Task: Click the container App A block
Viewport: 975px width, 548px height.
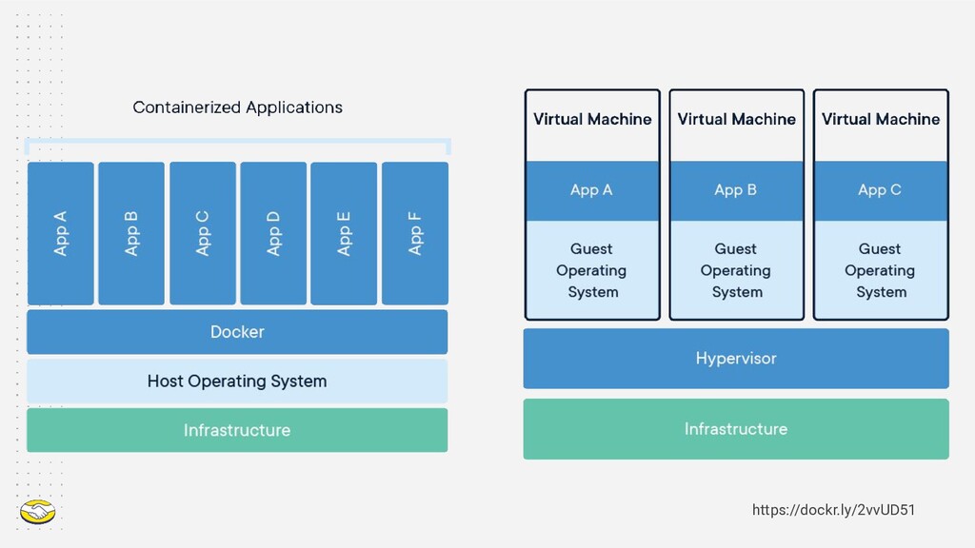Action: 60,233
